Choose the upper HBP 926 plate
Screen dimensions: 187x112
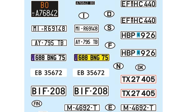coord(138,35)
